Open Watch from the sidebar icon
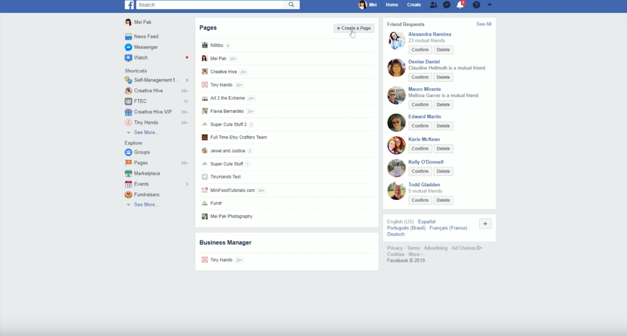Viewport: 627px width, 336px height. tap(128, 58)
